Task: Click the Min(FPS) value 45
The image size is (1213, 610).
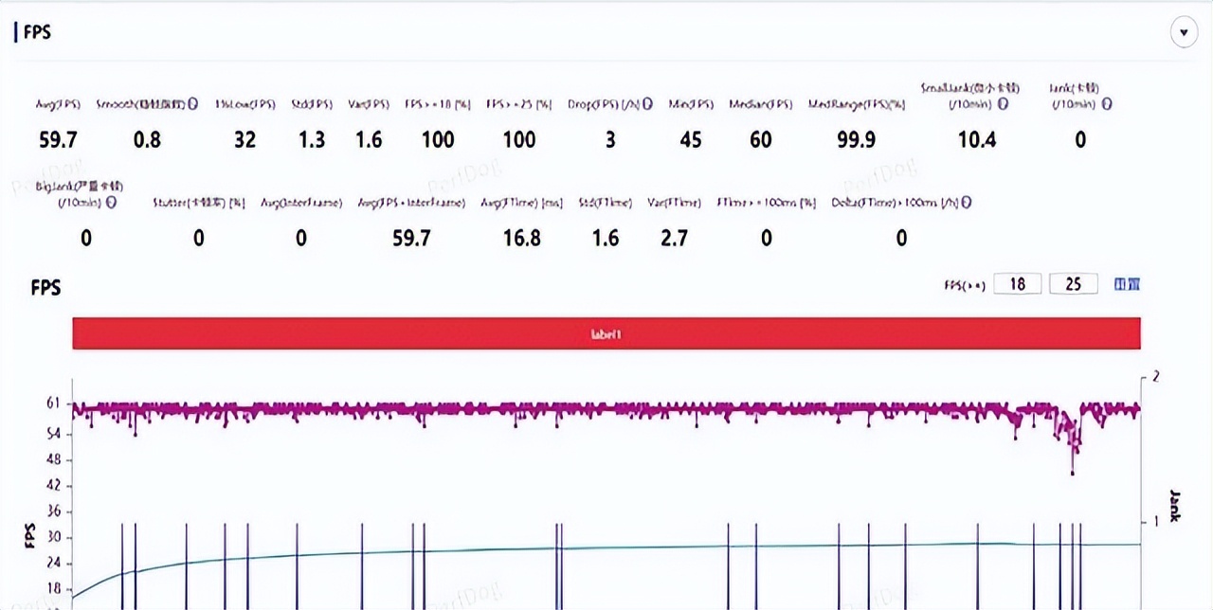Action: pos(691,140)
